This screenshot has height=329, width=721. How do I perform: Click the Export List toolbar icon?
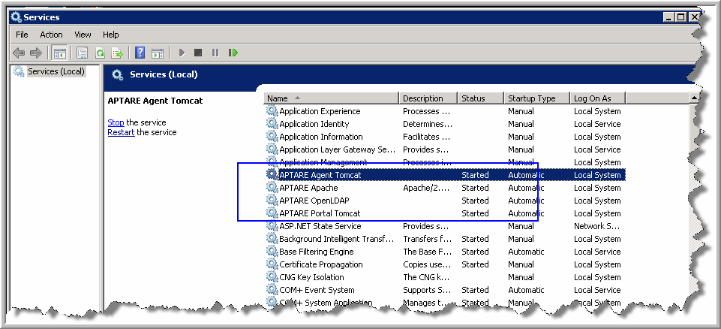coord(117,53)
